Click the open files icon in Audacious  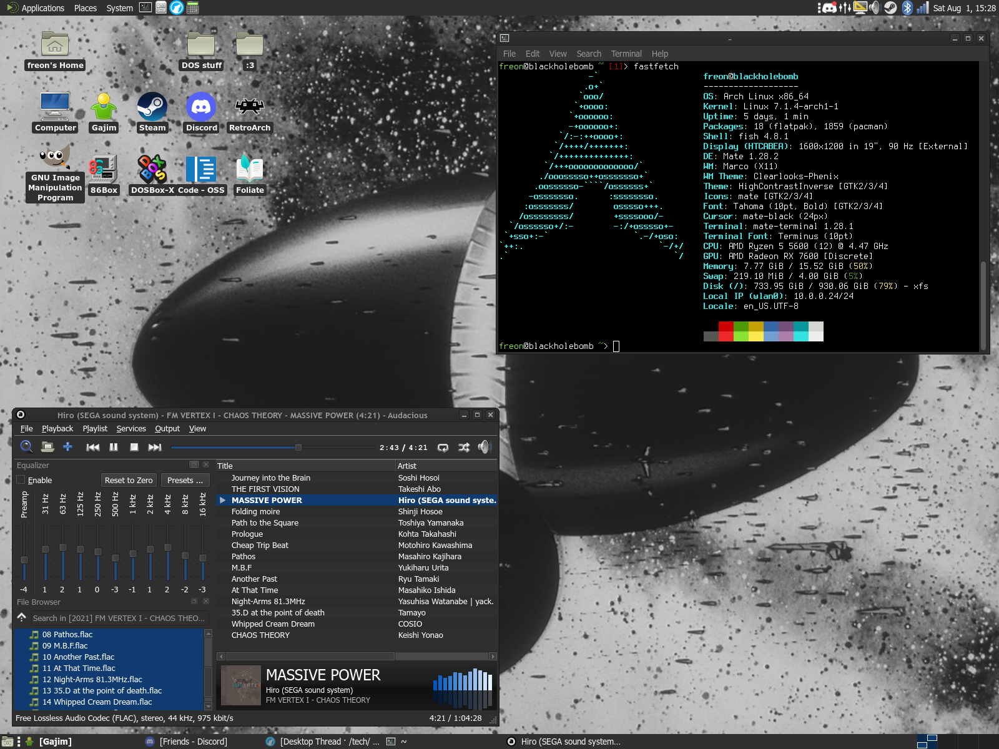click(x=47, y=447)
